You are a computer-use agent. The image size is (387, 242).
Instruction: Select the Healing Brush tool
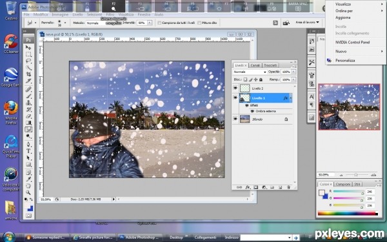pyautogui.click(x=28, y=89)
